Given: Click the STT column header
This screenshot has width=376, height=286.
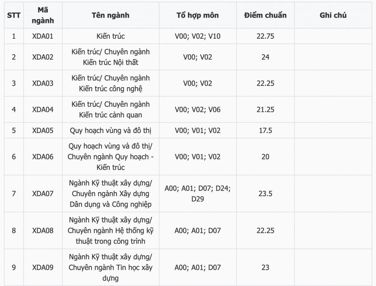Looking at the screenshot, I should pos(14,15).
